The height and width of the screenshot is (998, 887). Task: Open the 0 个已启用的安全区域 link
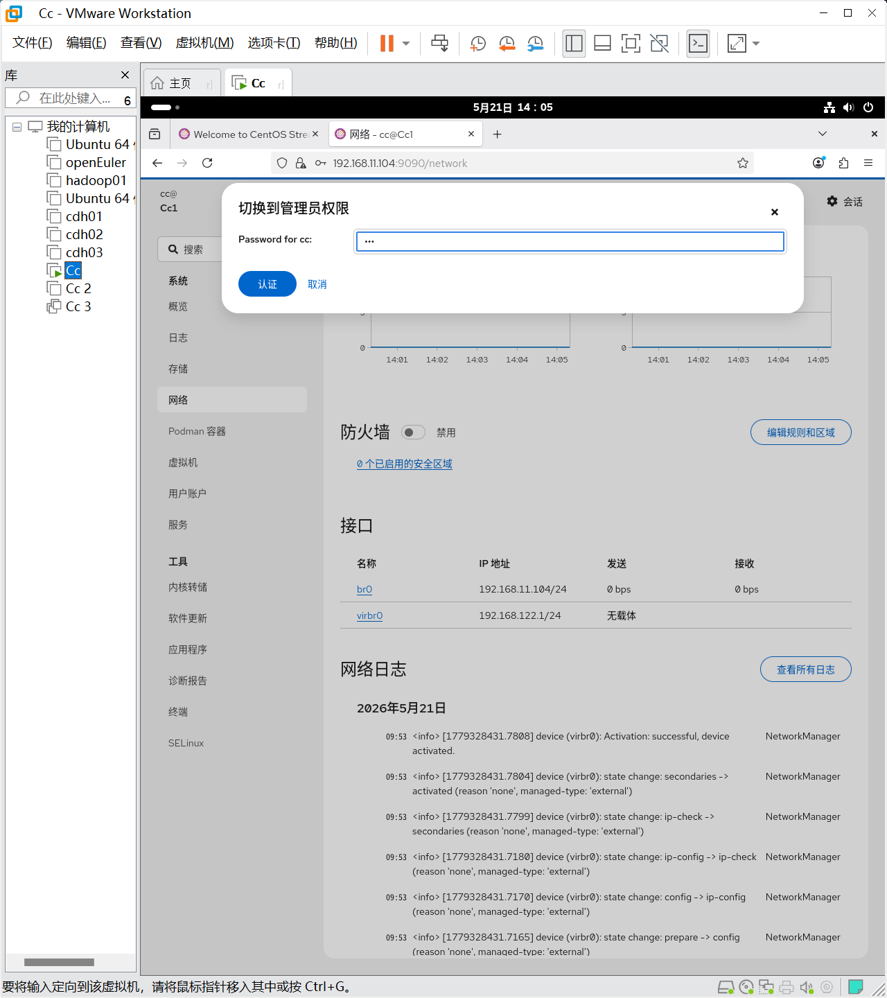[404, 464]
